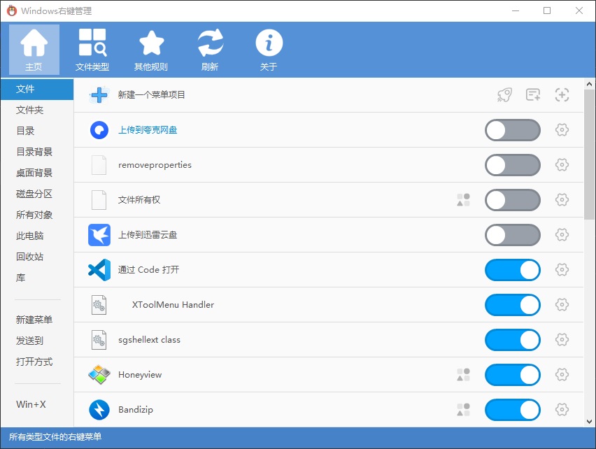Click the 上传到夸克网盘 link text
This screenshot has height=449, width=596.
tap(148, 130)
